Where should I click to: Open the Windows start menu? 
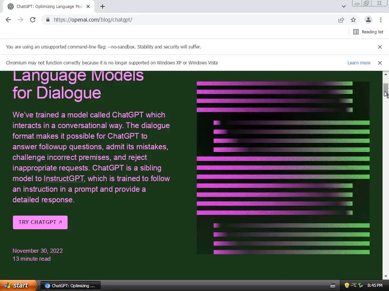[18, 285]
